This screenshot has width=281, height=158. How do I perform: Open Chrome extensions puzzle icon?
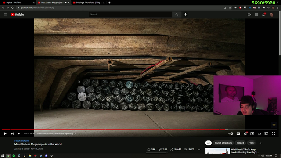[x=263, y=8]
